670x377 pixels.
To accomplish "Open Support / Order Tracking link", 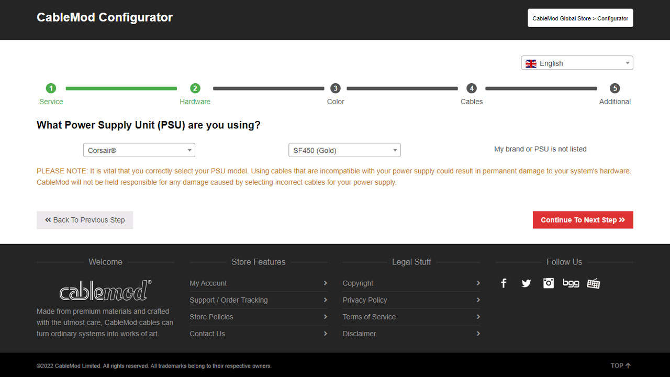I will 229,300.
